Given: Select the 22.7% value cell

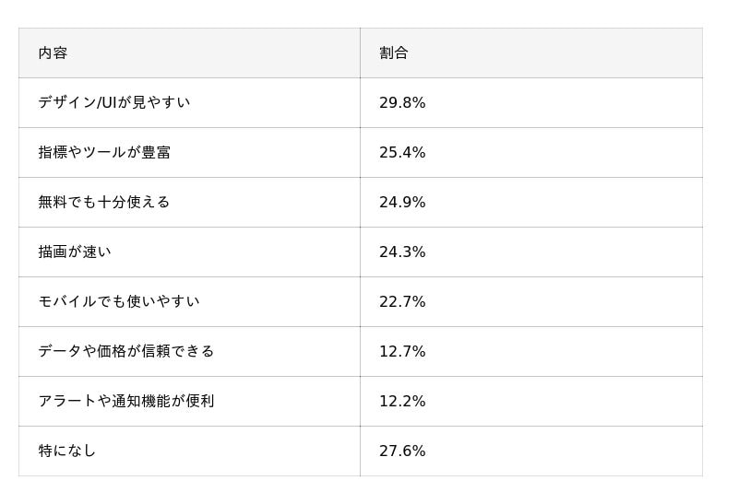Looking at the screenshot, I should click(x=402, y=302).
